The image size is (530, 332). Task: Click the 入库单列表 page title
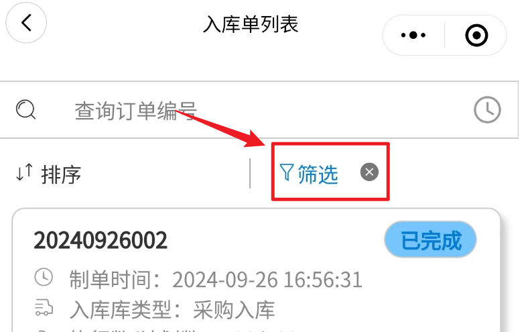251,24
